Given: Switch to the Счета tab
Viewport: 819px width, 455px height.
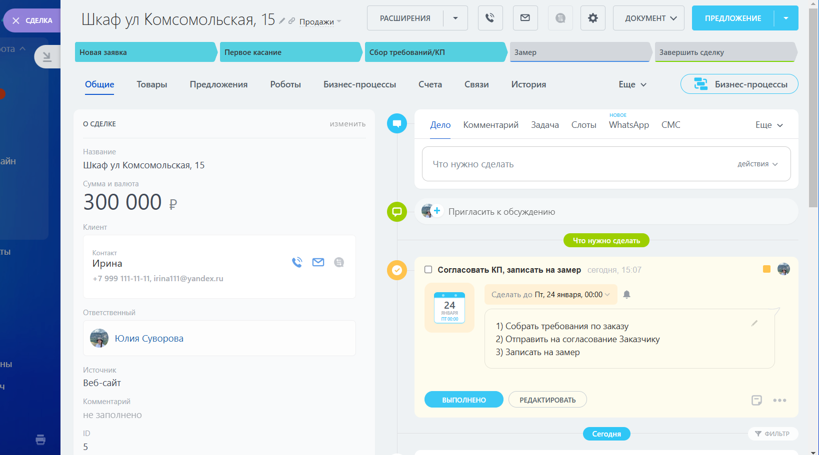Looking at the screenshot, I should click(430, 84).
